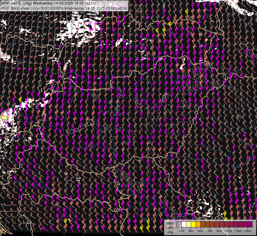Select the gray first legend swatch
Image resolution: width=257 pixels, height=236 pixels.
[x=179, y=224]
